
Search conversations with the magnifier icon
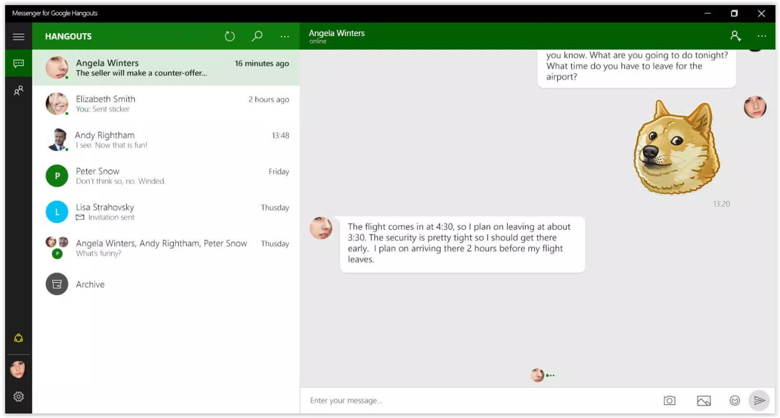[257, 36]
